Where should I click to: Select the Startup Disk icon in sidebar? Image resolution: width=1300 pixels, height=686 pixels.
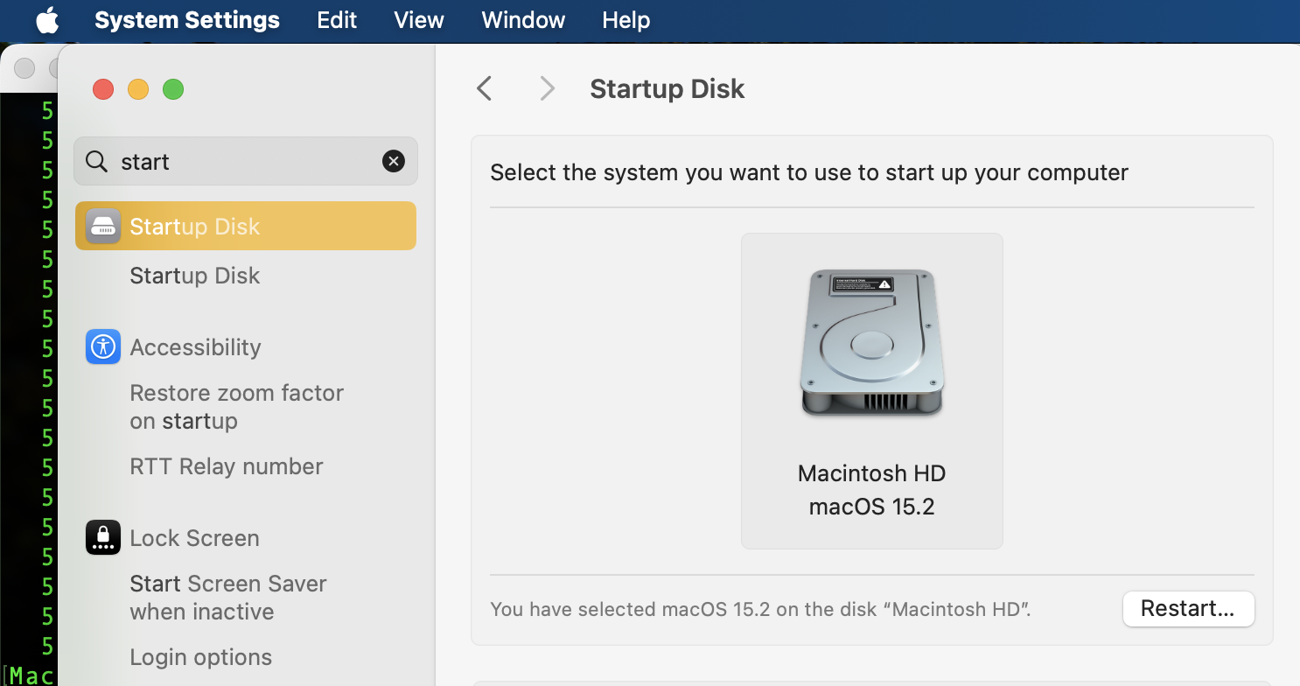coord(102,226)
